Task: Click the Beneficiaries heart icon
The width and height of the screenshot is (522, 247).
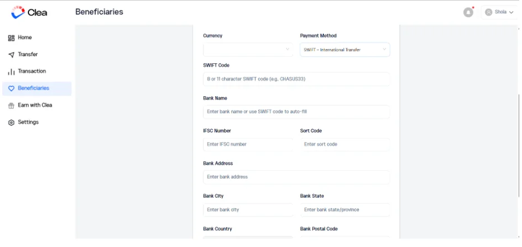Action: coord(11,88)
